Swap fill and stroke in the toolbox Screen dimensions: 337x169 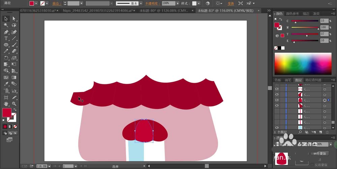click(x=15, y=109)
